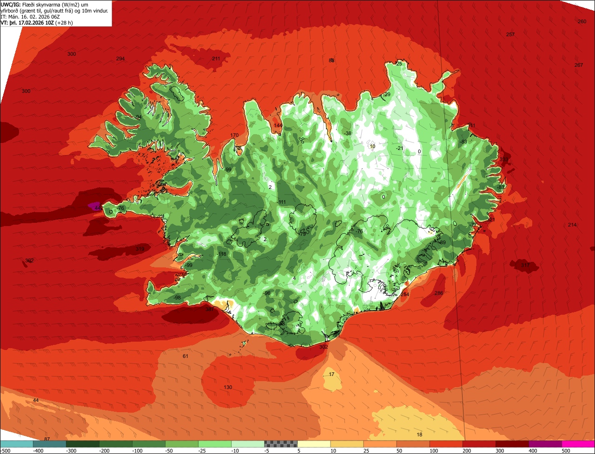Click the '-500' legend label

[5, 451]
